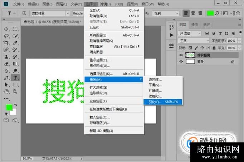The image size is (244, 162).
Task: Select the Brush tool
Action: (15, 50)
